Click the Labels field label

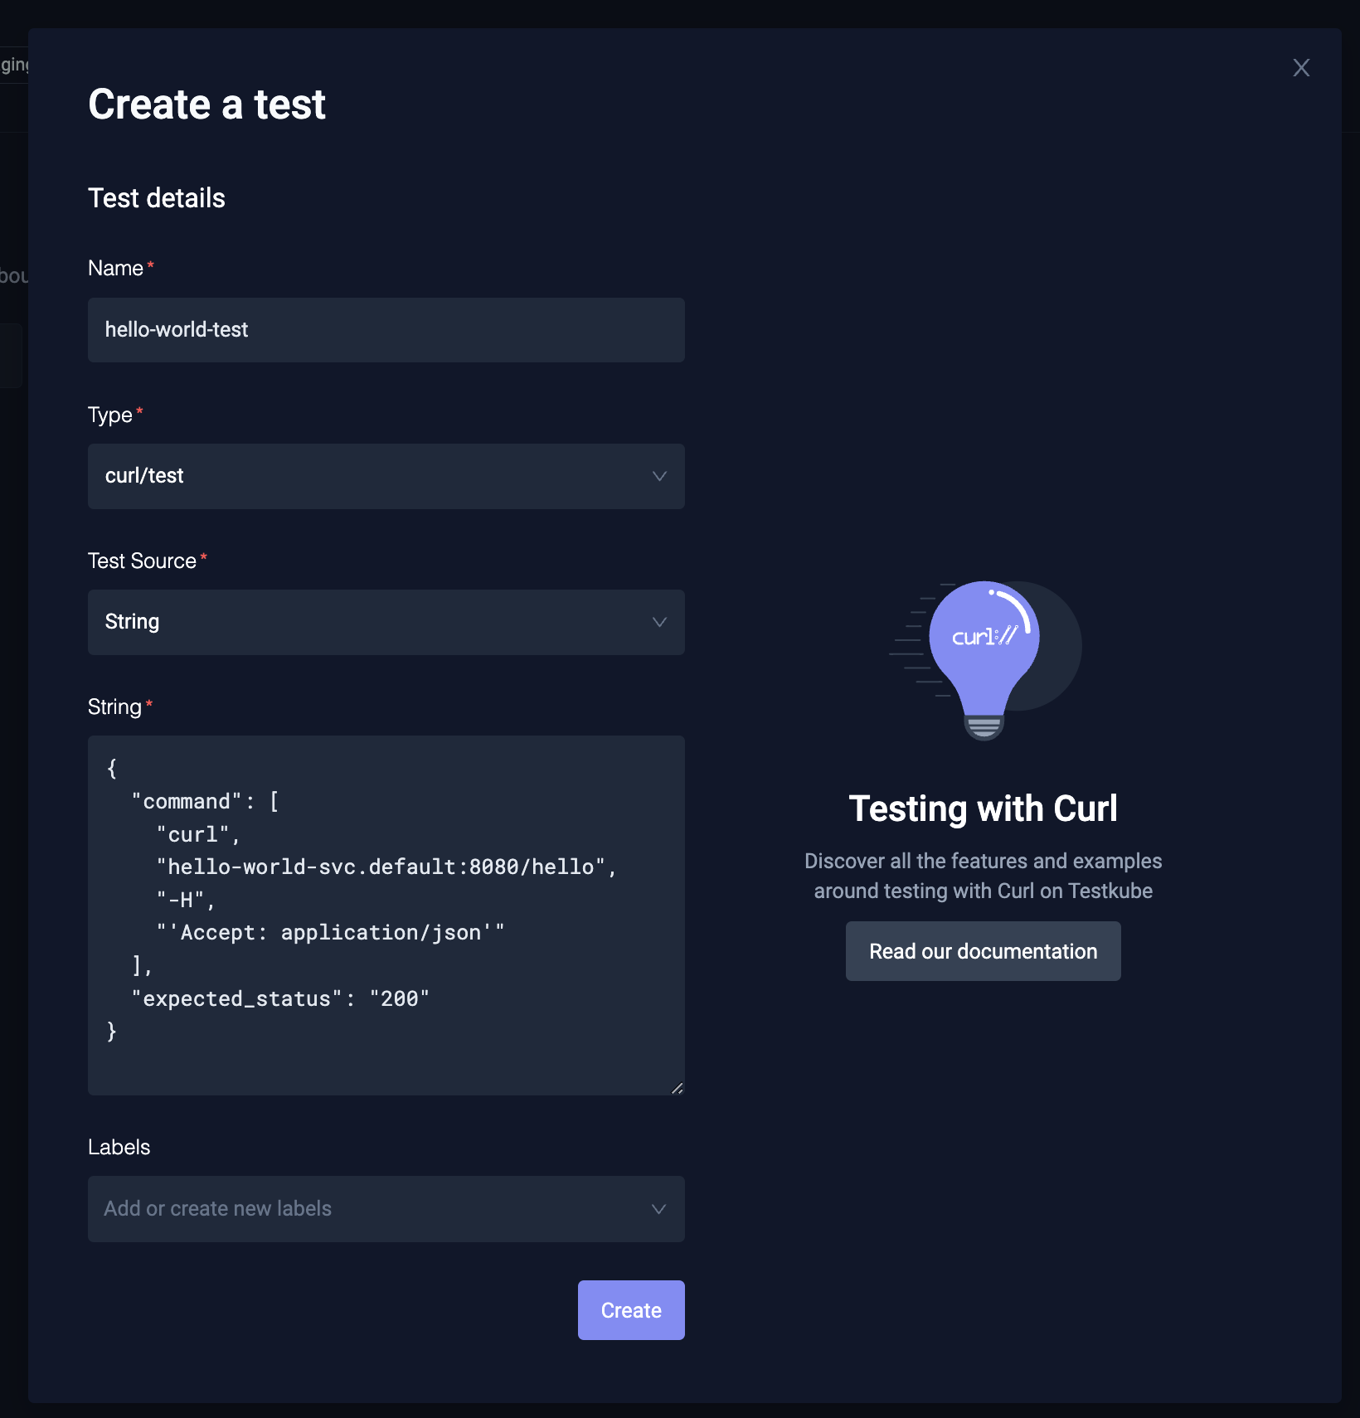click(x=119, y=1147)
